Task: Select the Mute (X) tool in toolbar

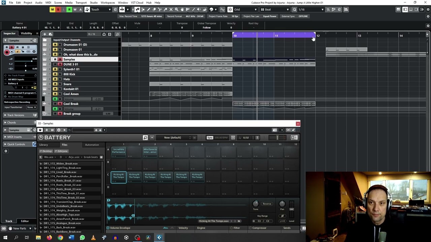Action: tap(171, 9)
